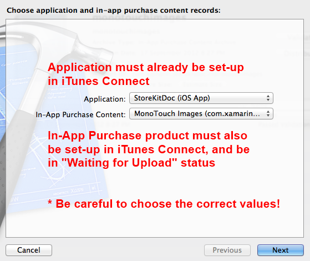Screen dimensions: 310x261
Task: Cancel the content record selection dialog
Action: (29, 250)
